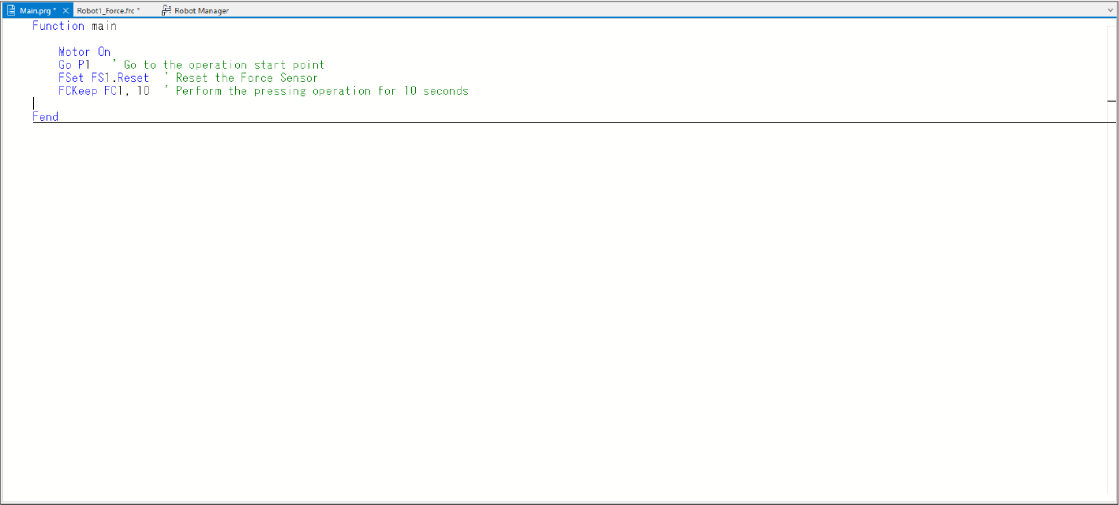Screen dimensions: 1119x505
Task: Close the Main.prg tab
Action: pyautogui.click(x=65, y=10)
